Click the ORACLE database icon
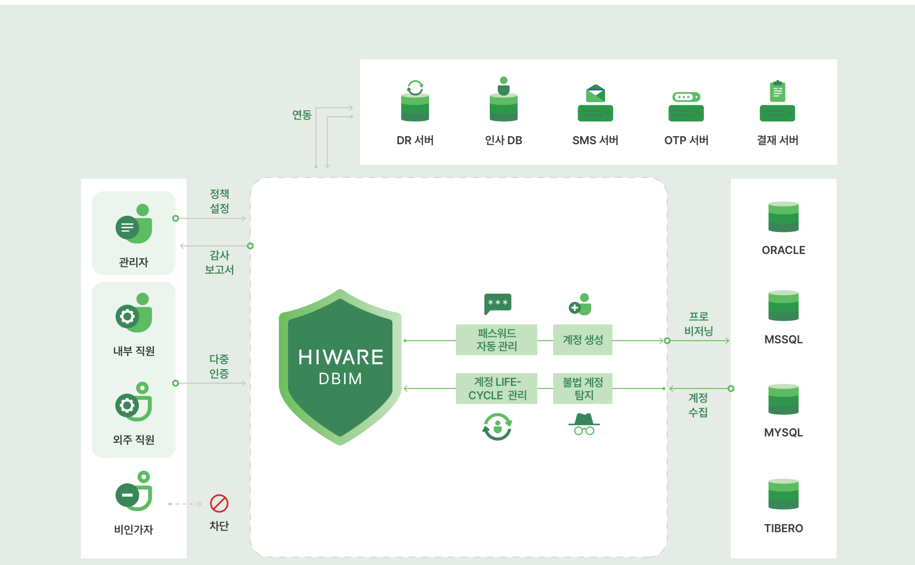The image size is (915, 565). point(783,217)
